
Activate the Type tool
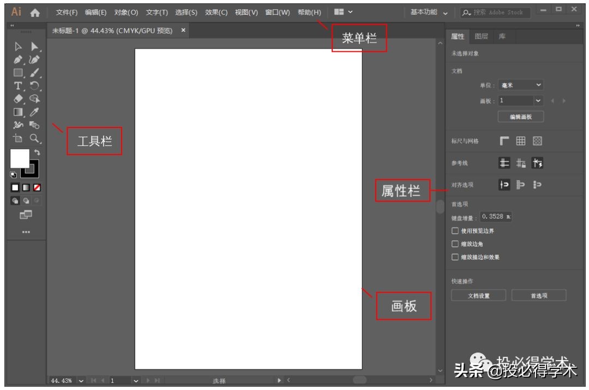17,86
